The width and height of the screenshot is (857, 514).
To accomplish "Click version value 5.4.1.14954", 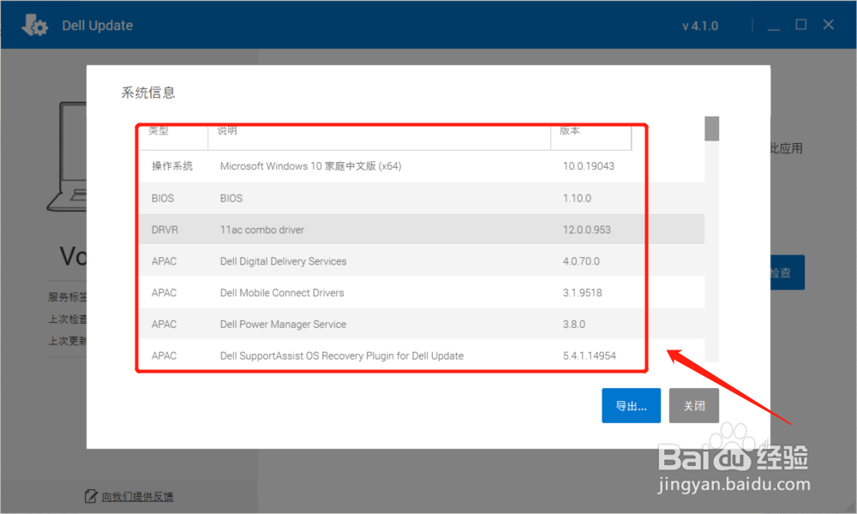I will [590, 356].
